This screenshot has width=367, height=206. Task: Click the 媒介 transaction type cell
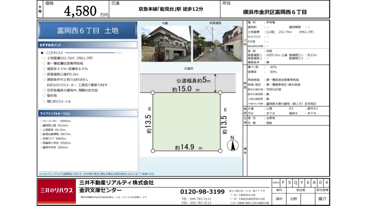tap(323, 199)
